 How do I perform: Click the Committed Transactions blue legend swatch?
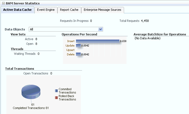click(56, 91)
